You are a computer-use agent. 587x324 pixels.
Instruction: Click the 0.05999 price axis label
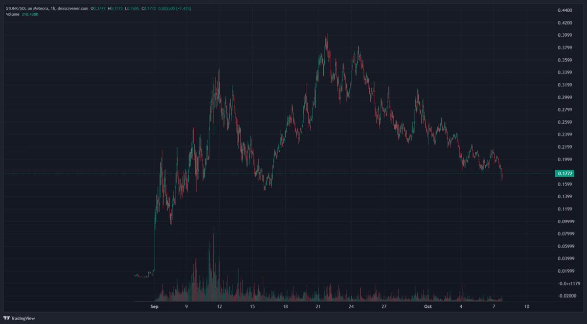coord(566,246)
